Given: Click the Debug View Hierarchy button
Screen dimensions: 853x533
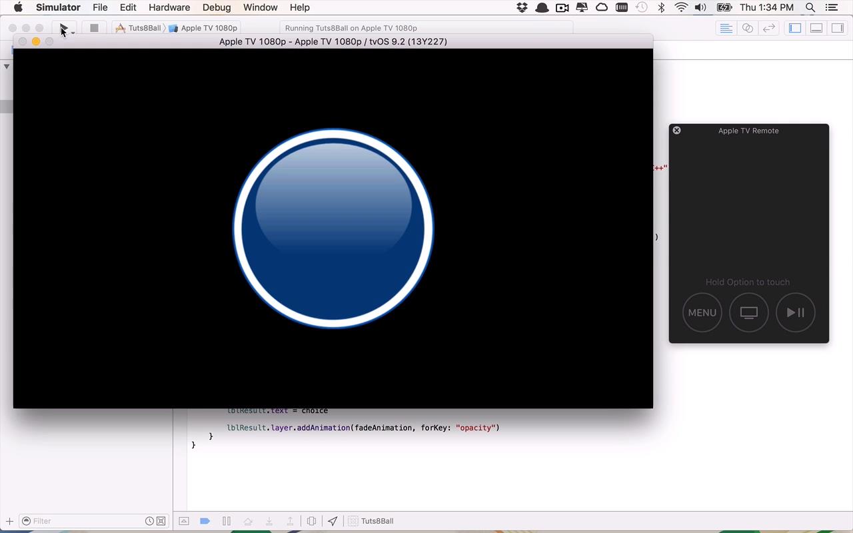Looking at the screenshot, I should [311, 521].
